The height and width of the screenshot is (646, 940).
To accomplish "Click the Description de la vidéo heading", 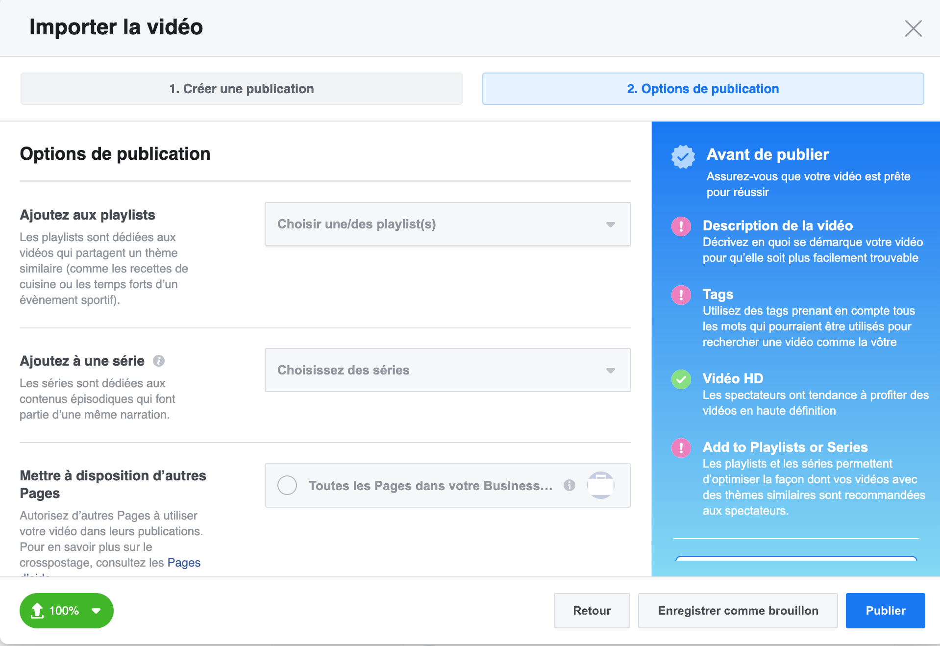I will point(778,225).
